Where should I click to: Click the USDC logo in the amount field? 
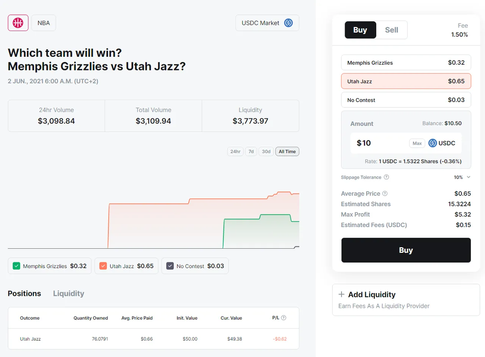(x=433, y=143)
